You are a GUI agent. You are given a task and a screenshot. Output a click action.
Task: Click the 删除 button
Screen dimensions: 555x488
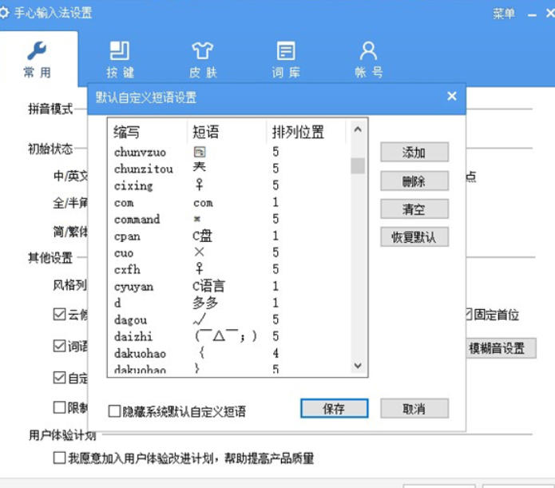pyautogui.click(x=414, y=181)
